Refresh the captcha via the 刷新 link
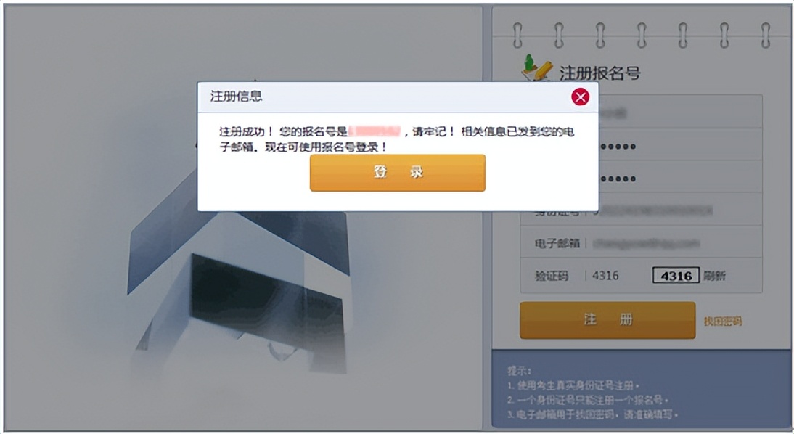The image size is (794, 434). coord(714,276)
